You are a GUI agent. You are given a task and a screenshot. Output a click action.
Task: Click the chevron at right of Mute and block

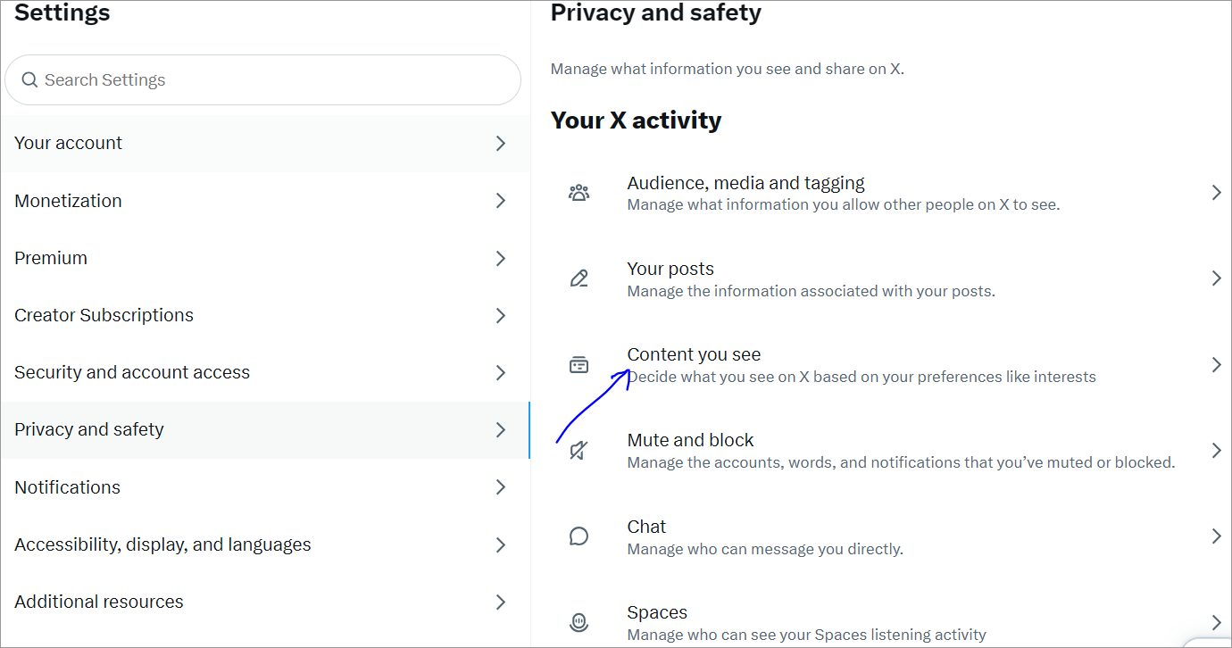(x=1216, y=450)
